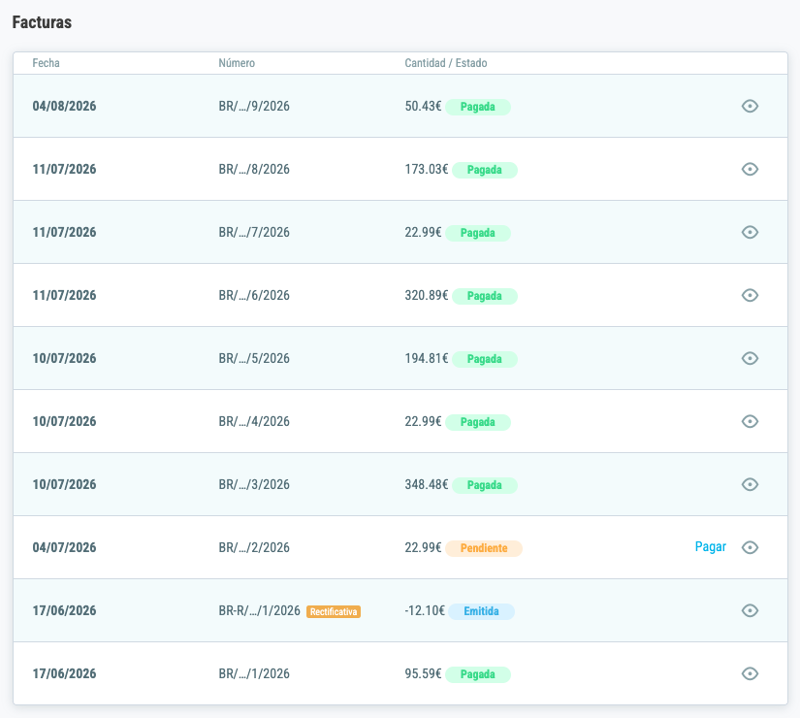Click the amount 194.81€
The width and height of the screenshot is (800, 718).
pyautogui.click(x=427, y=358)
